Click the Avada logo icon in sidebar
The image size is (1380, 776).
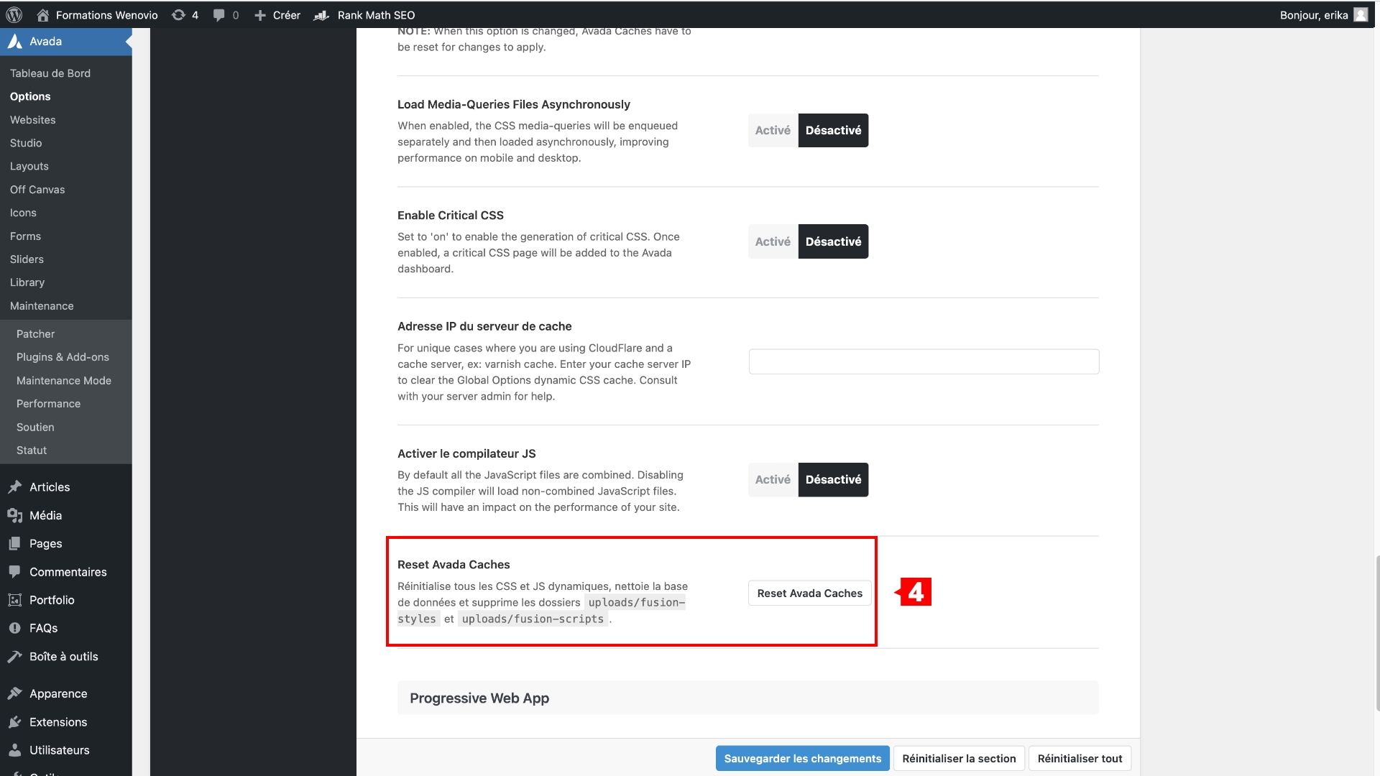(15, 42)
